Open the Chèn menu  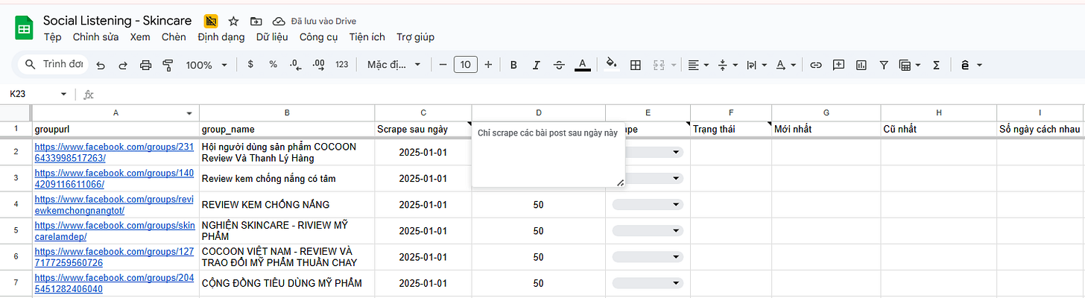click(x=174, y=37)
